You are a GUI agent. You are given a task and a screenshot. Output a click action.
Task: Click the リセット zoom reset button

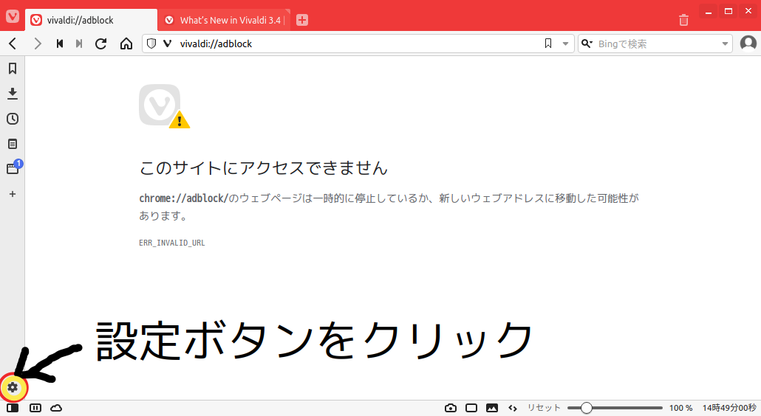543,408
